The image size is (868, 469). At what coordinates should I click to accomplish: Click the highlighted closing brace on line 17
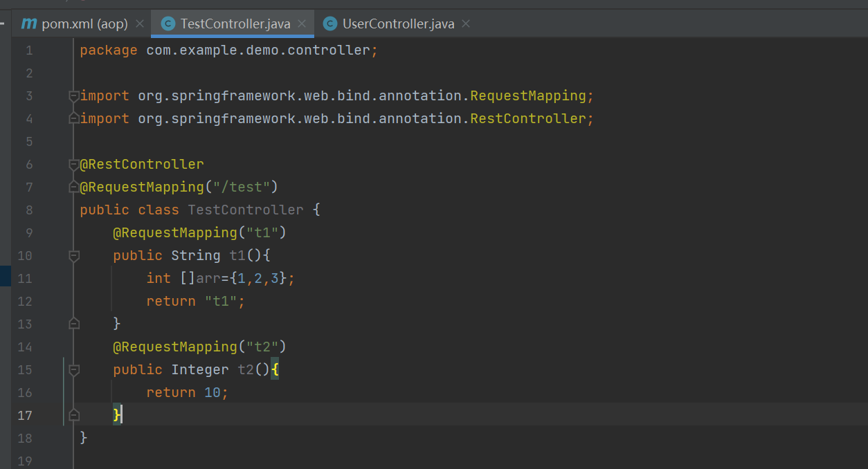pos(117,414)
